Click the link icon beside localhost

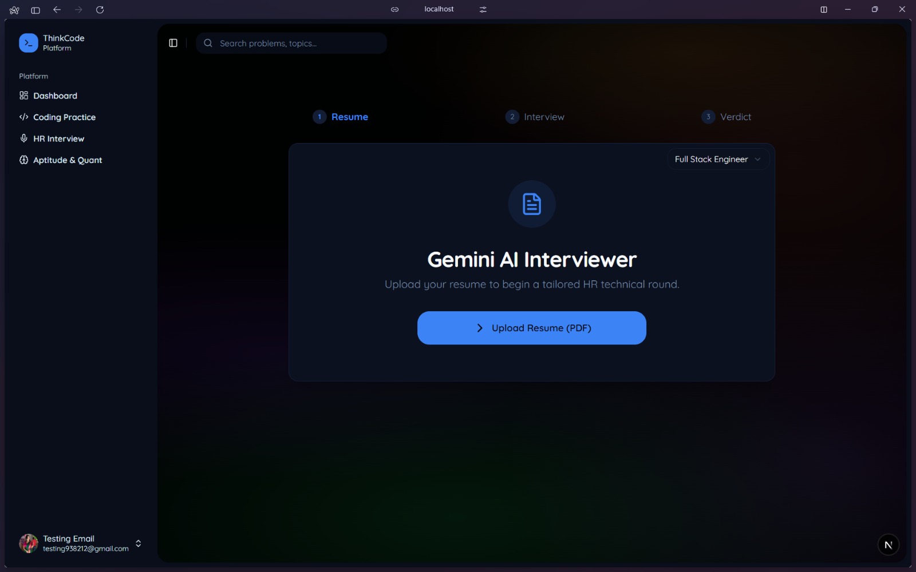click(x=395, y=9)
